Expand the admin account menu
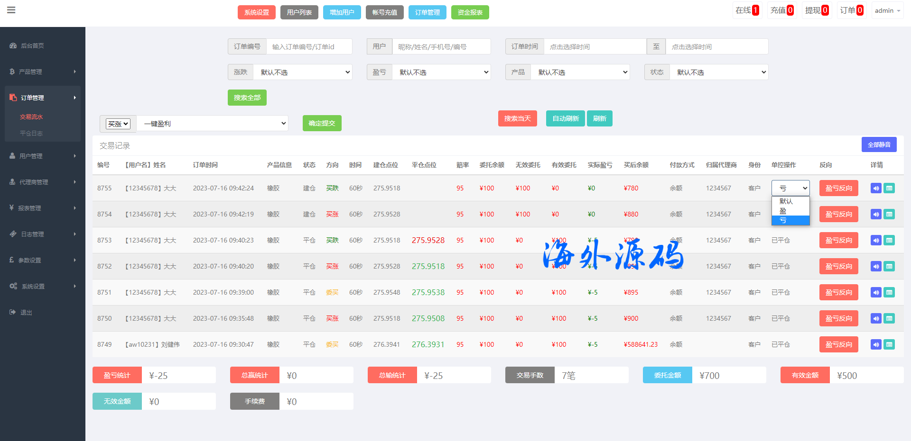911x441 pixels. point(887,10)
